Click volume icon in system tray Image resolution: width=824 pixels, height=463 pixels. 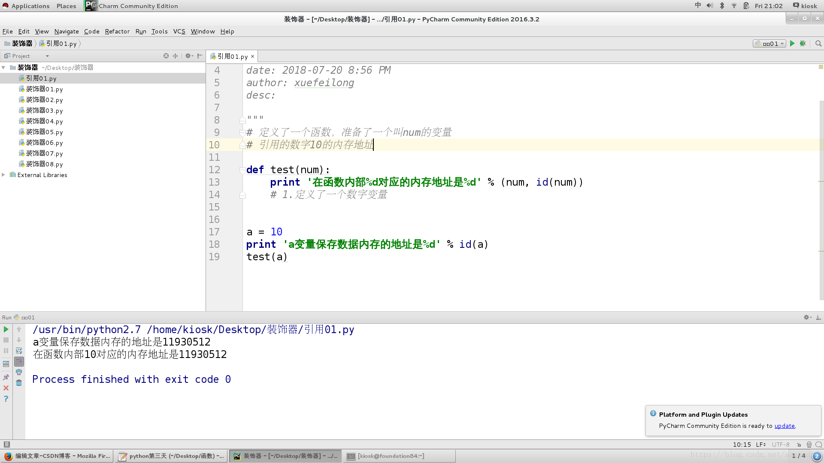[710, 6]
